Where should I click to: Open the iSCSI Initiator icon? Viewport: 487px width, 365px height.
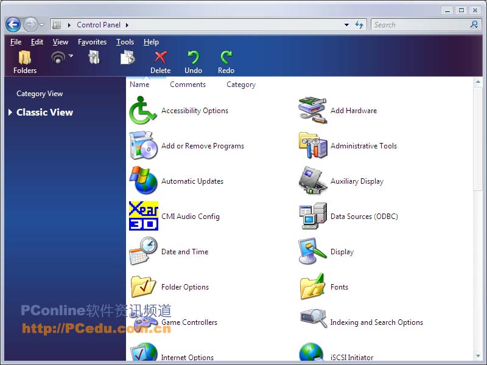tap(312, 352)
